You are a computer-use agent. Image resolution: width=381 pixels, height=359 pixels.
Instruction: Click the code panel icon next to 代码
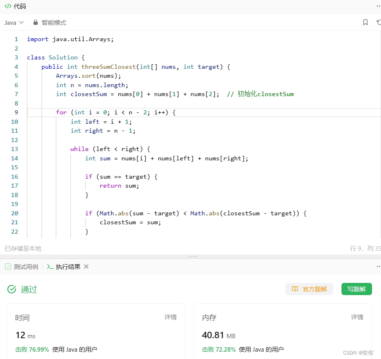(8, 6)
